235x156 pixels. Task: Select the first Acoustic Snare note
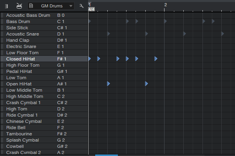[108, 34]
